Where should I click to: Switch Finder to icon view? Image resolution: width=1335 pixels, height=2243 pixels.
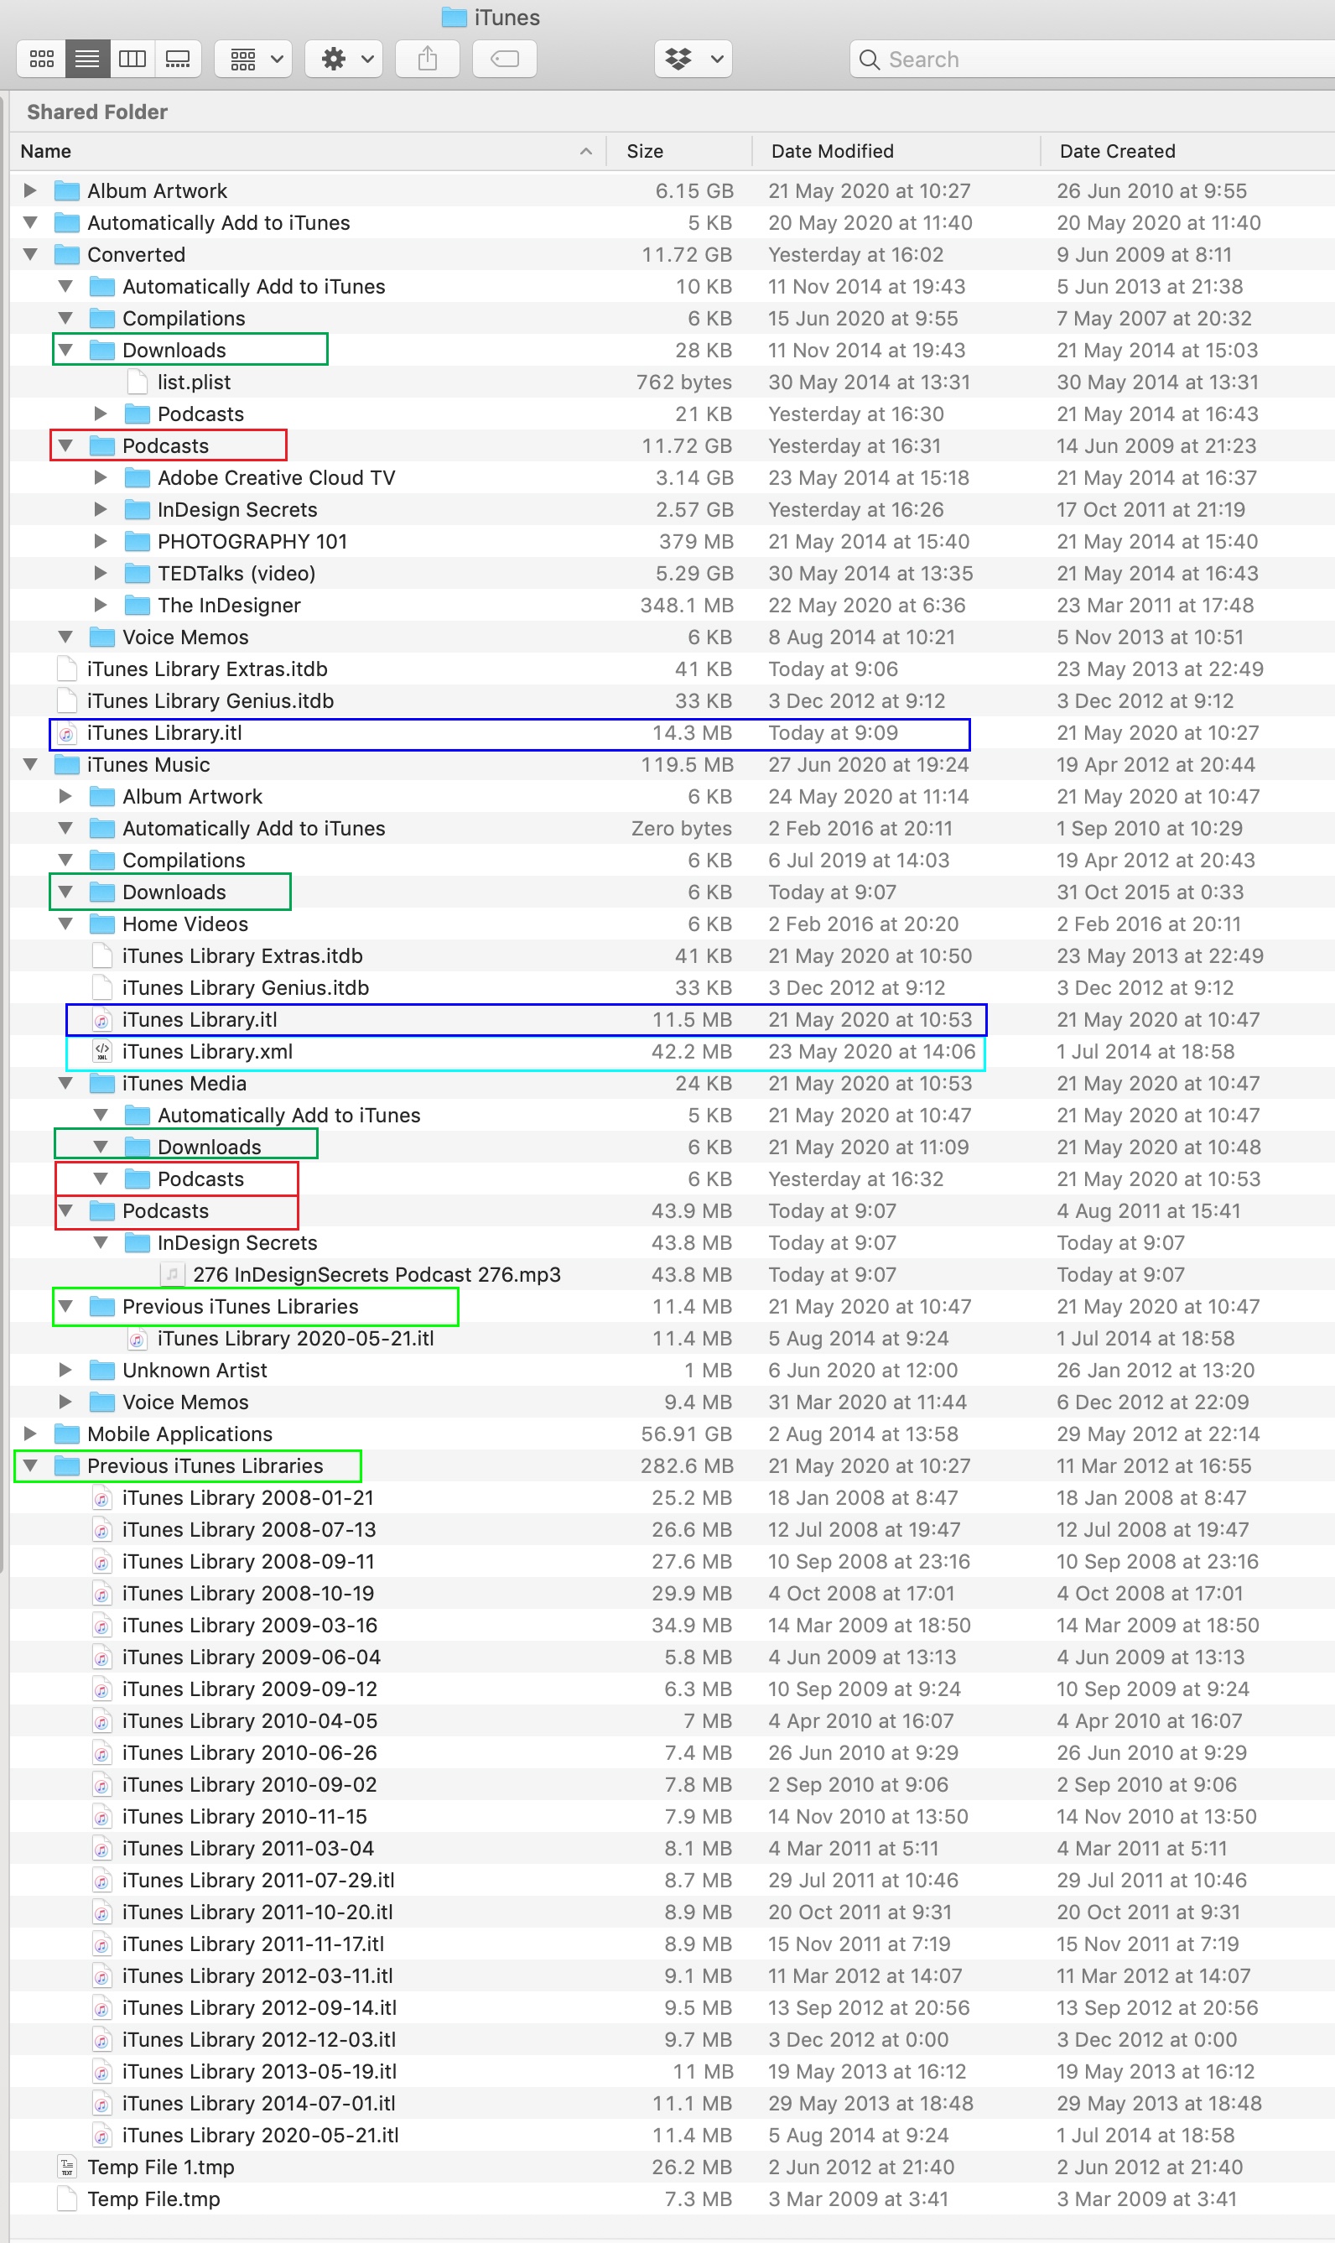click(x=41, y=60)
